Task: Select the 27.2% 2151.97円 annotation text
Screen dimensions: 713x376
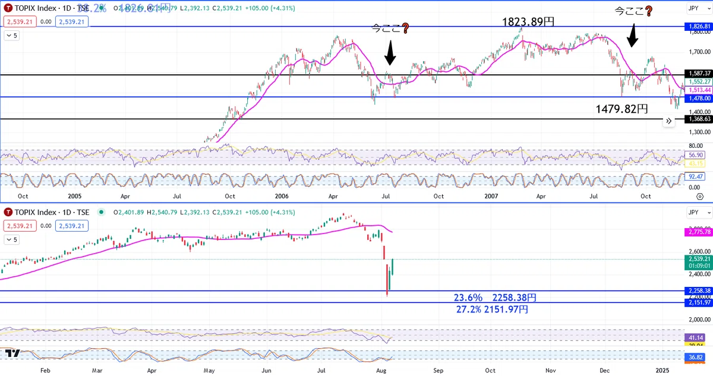Action: (x=492, y=309)
